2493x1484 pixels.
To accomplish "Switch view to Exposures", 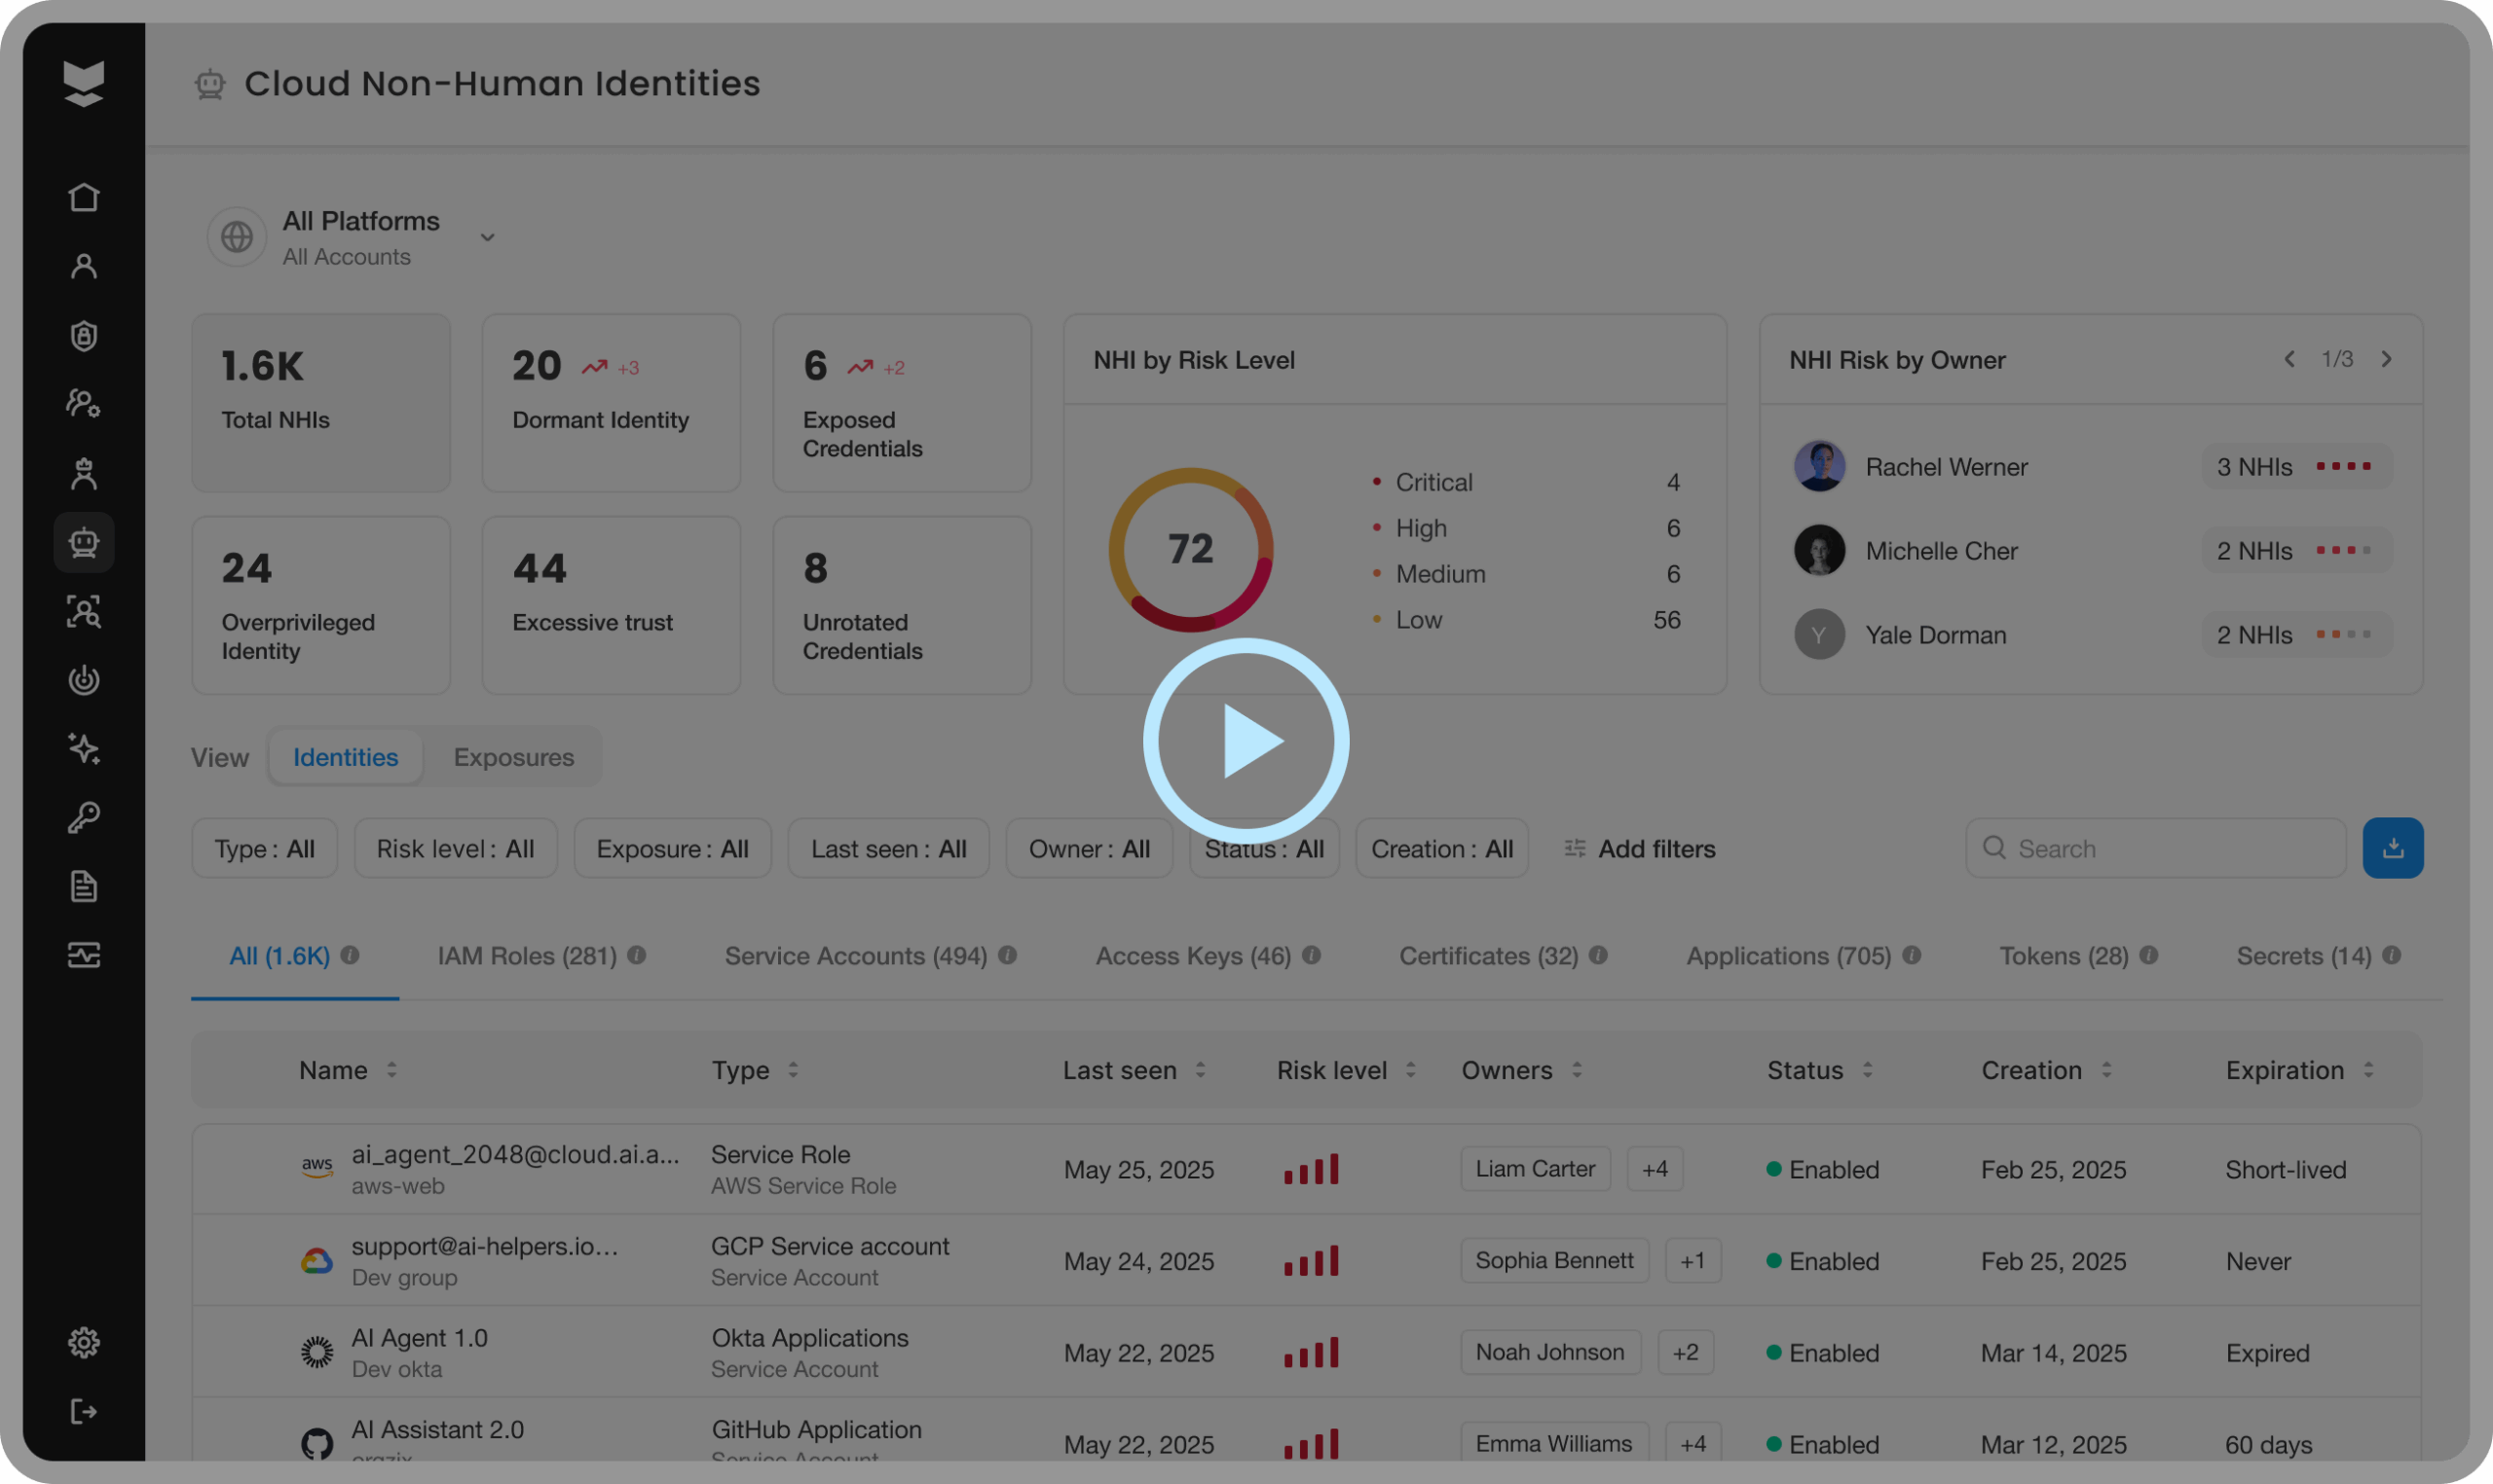I will (x=513, y=757).
